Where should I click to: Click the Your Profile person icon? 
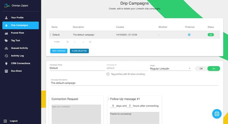(x=6, y=18)
